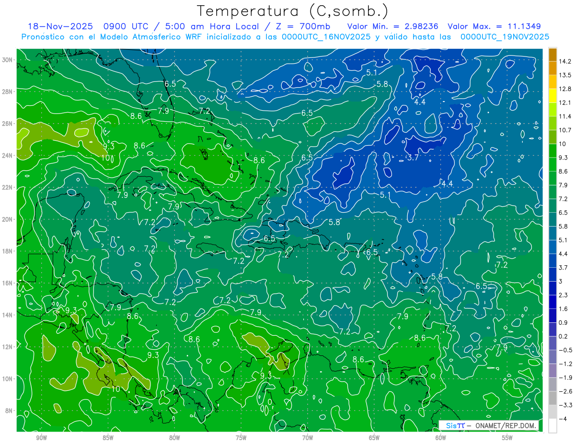Image resolution: width=575 pixels, height=444 pixels.
Task: Click the 24N latitude axis label
Action: tap(7, 156)
